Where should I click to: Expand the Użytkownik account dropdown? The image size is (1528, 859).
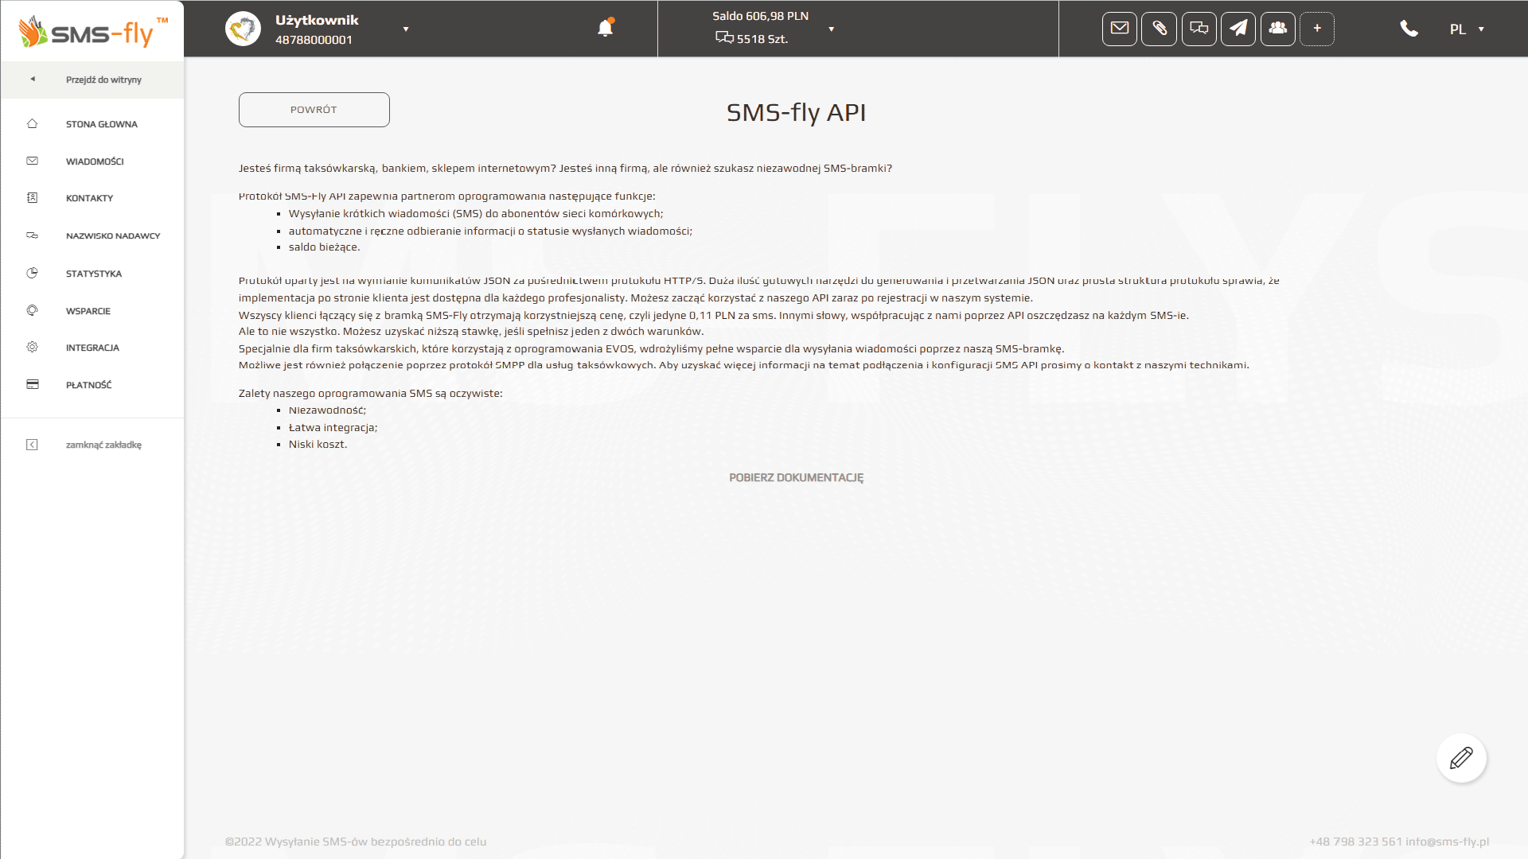406,29
